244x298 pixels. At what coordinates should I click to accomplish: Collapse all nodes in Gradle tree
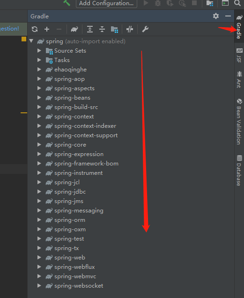102,29
